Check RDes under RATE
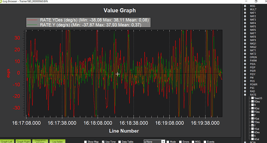 click(x=253, y=102)
